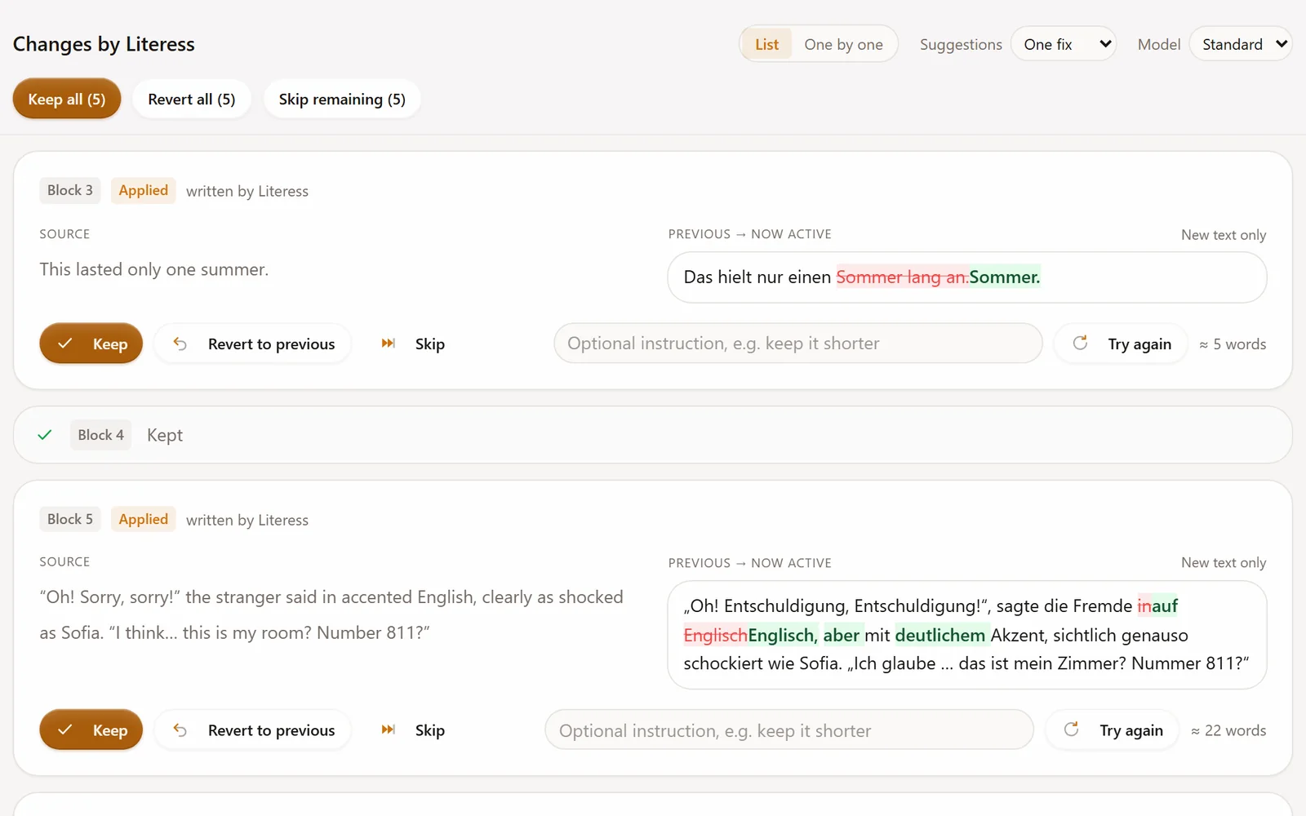This screenshot has height=816, width=1306.
Task: Click the Block 3 translated text box
Action: tap(967, 277)
